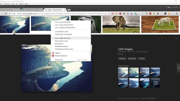Click the red square extension icon in toolbar

click(150, 13)
